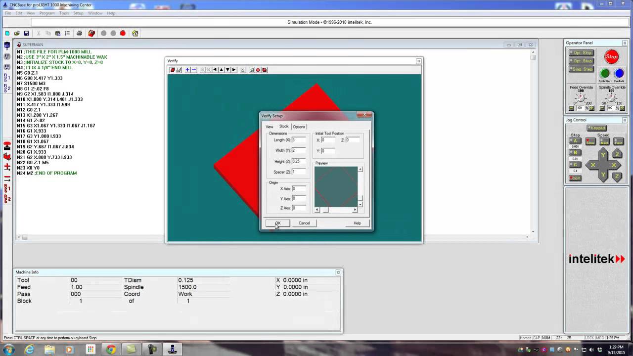Select Fast jog speed
This screenshot has width=633, height=356.
618,142
